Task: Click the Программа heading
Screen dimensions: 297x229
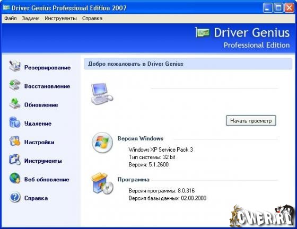Action: tap(133, 179)
